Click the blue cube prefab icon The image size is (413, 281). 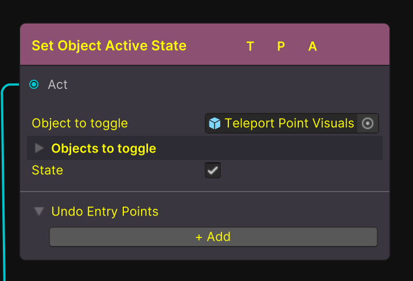click(215, 123)
